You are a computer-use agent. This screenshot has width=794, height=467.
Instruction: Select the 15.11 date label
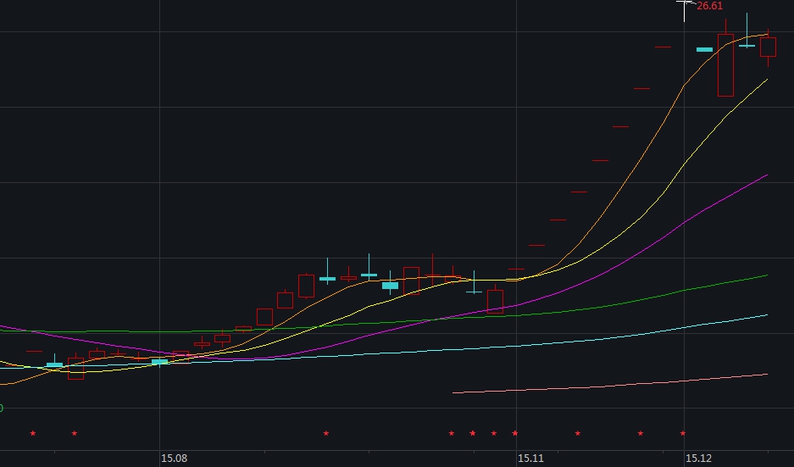[x=530, y=459]
